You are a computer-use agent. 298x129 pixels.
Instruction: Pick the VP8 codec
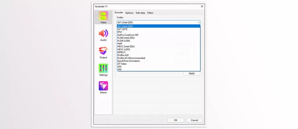(x=159, y=67)
